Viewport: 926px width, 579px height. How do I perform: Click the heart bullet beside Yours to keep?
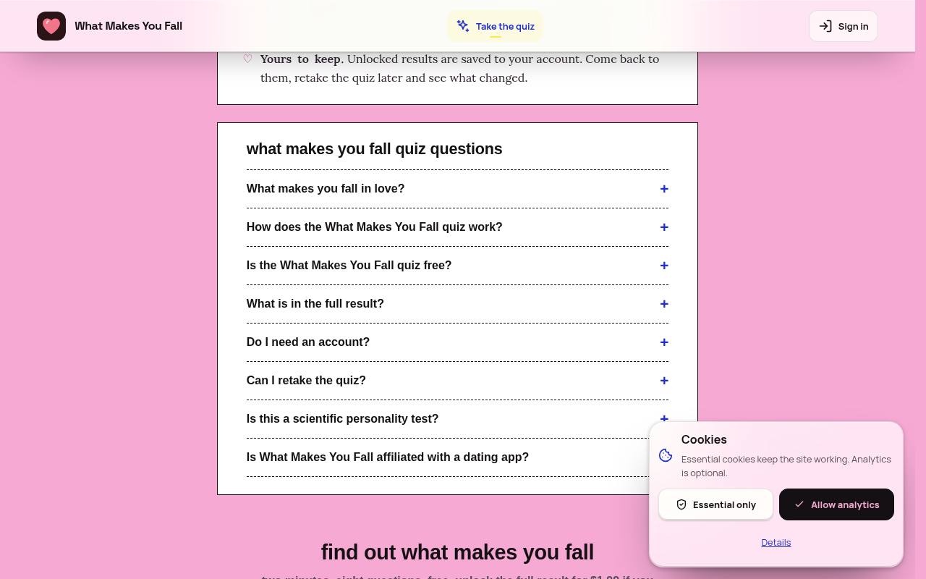[x=247, y=59]
